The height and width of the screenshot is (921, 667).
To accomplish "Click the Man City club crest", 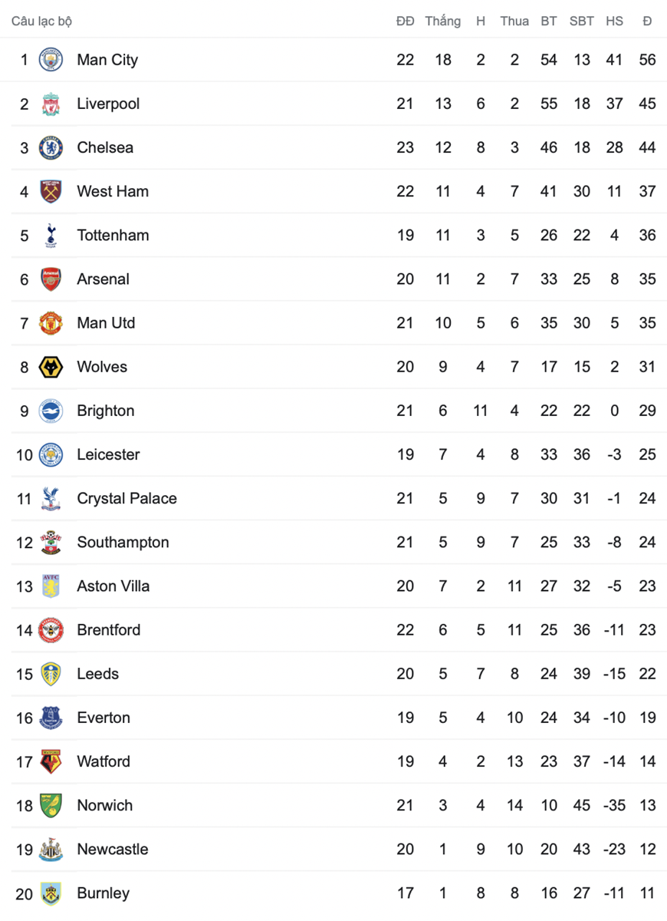I will [x=51, y=60].
